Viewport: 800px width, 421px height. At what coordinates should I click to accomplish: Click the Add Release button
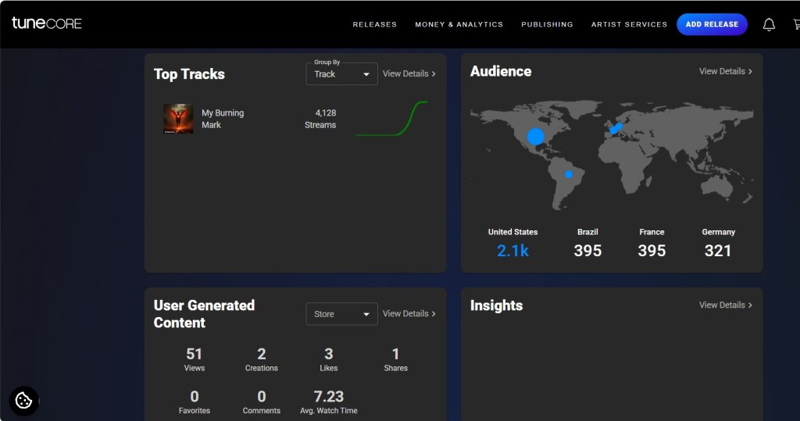712,24
